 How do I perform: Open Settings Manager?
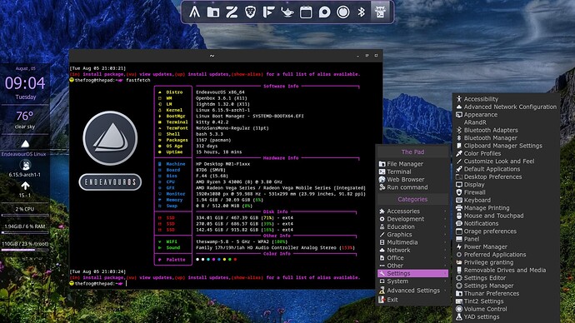click(x=506, y=286)
